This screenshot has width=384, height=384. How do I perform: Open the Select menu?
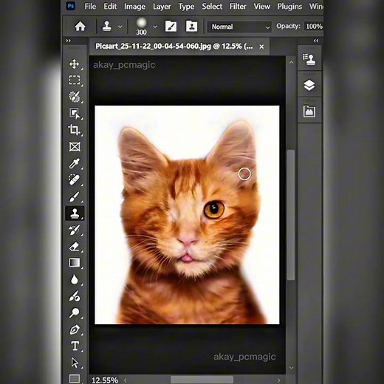[212, 6]
